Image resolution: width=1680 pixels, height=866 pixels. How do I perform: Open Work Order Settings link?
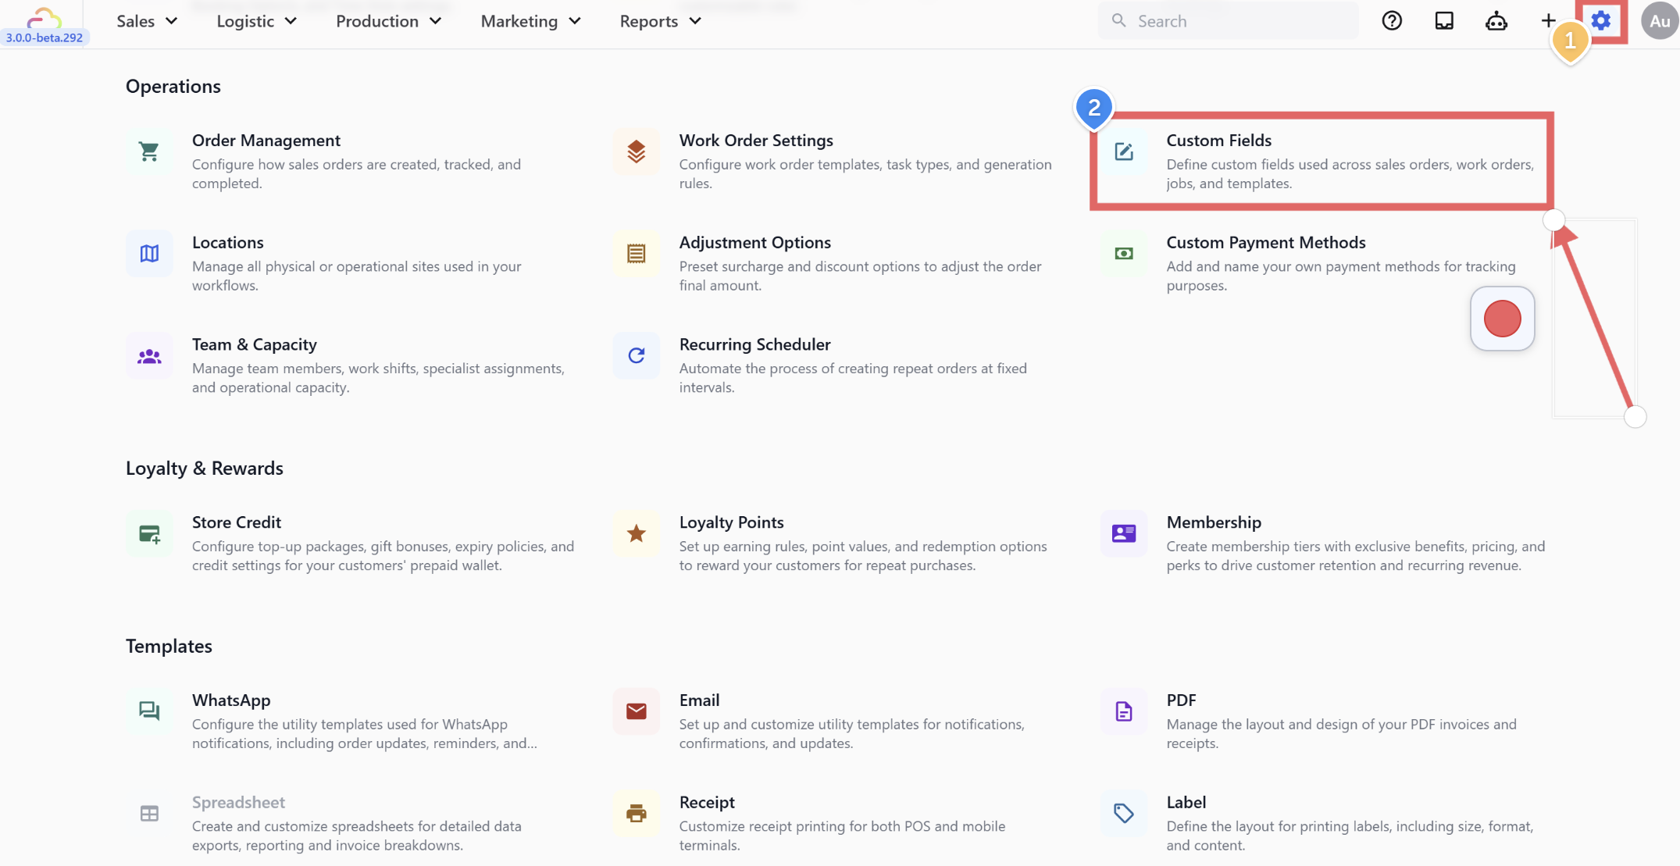pyautogui.click(x=755, y=141)
